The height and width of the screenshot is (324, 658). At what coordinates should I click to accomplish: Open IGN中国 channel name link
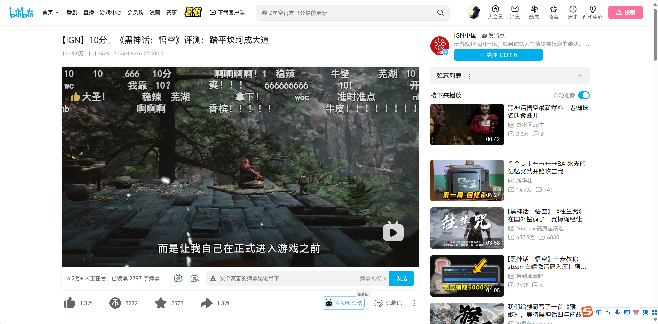tap(465, 36)
